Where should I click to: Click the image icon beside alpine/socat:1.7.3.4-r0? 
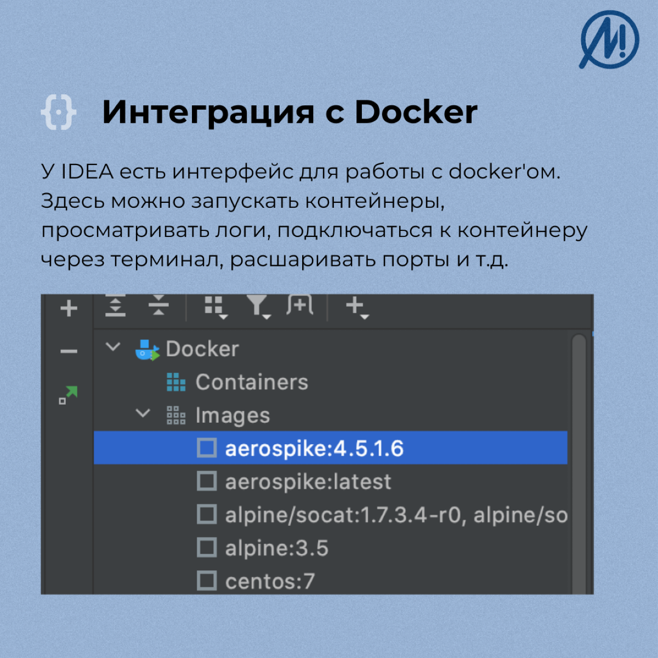pyautogui.click(x=207, y=515)
